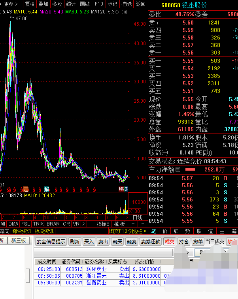
Task: Open the 板块资讯 sector news tab
Action: [x=44, y=231]
